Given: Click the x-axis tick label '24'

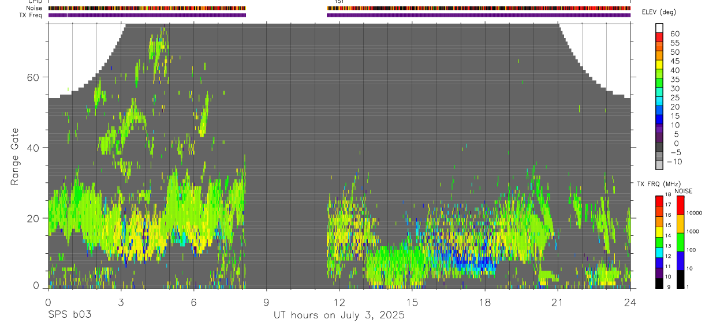Looking at the screenshot, I should coord(630,302).
